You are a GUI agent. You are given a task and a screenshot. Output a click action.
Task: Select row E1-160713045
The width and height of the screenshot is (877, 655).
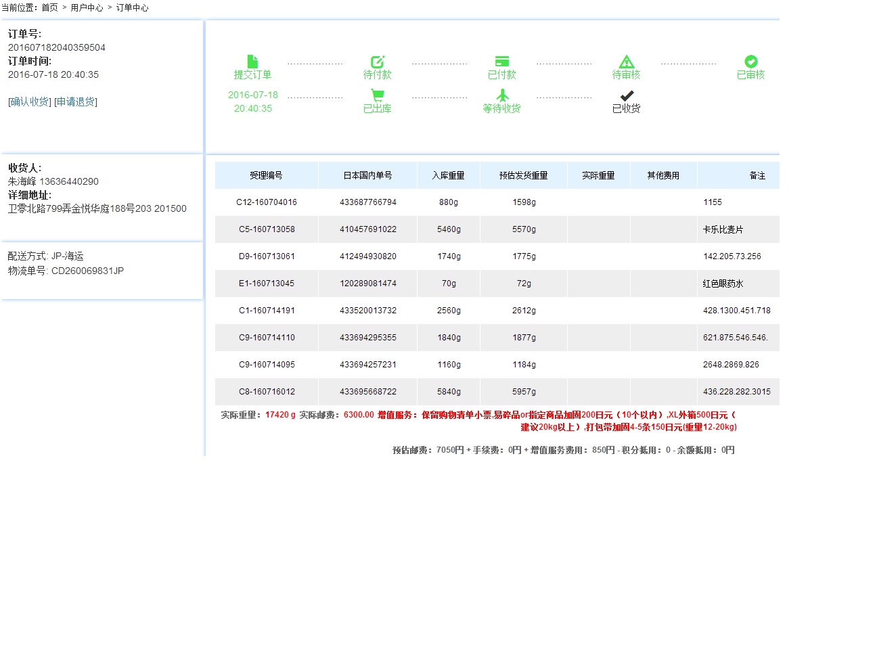point(497,284)
